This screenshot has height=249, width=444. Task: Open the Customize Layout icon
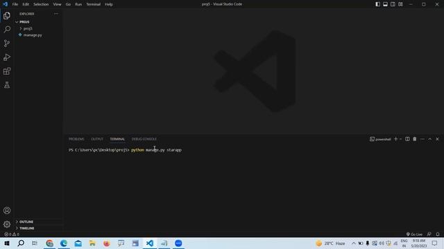[401, 4]
